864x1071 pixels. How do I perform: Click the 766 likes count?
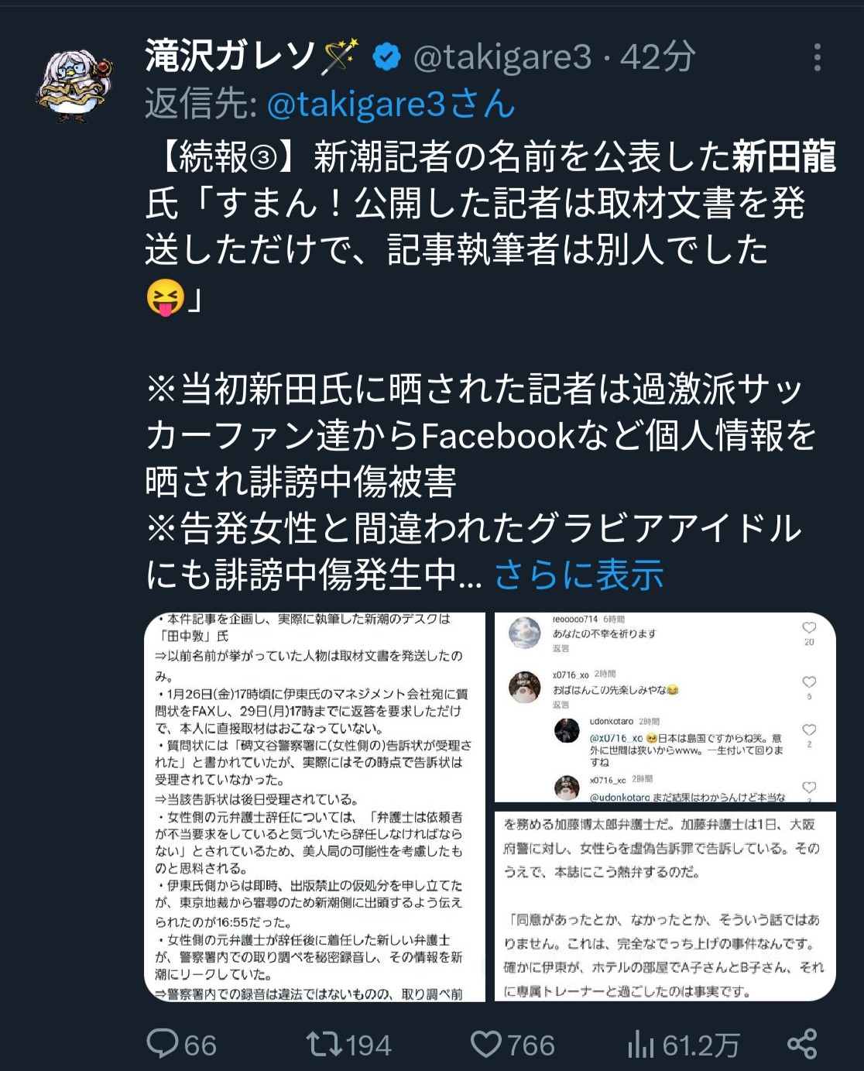pos(531,1045)
